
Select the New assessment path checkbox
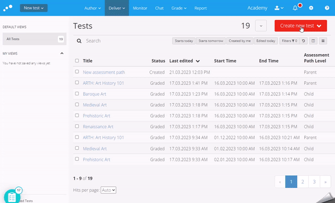click(x=77, y=72)
